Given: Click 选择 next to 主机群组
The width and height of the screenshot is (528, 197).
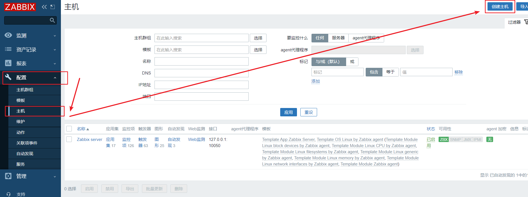Looking at the screenshot, I should [x=258, y=38].
